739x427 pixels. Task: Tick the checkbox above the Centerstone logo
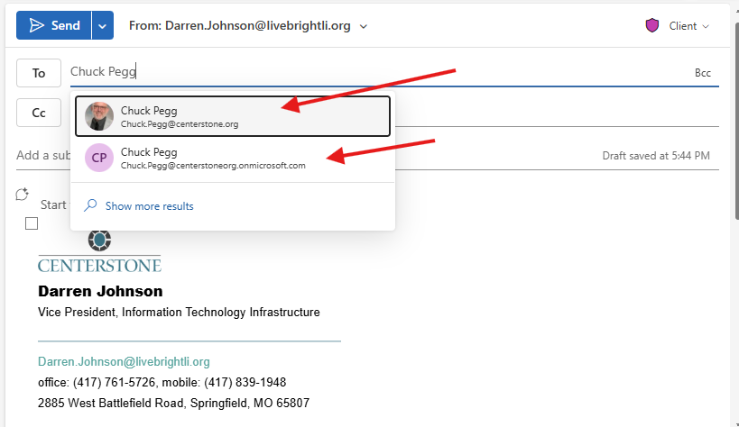pyautogui.click(x=32, y=223)
